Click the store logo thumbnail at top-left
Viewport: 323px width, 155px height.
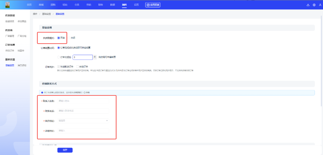(8, 5)
